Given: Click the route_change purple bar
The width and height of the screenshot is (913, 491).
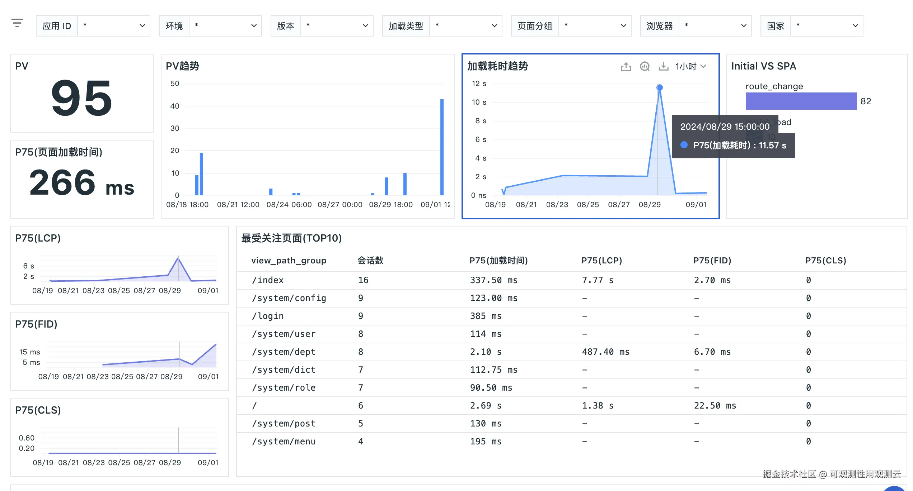Looking at the screenshot, I should (x=801, y=101).
